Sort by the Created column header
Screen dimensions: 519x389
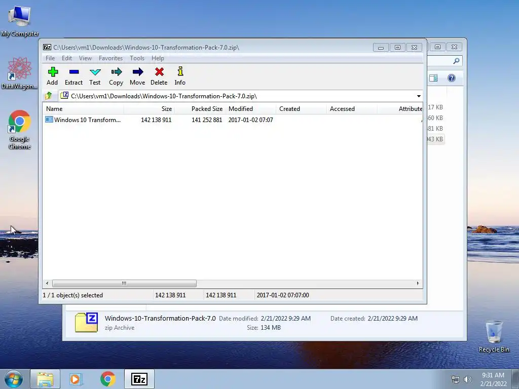(301, 109)
